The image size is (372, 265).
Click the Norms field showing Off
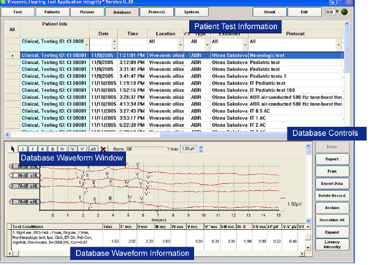point(145,149)
